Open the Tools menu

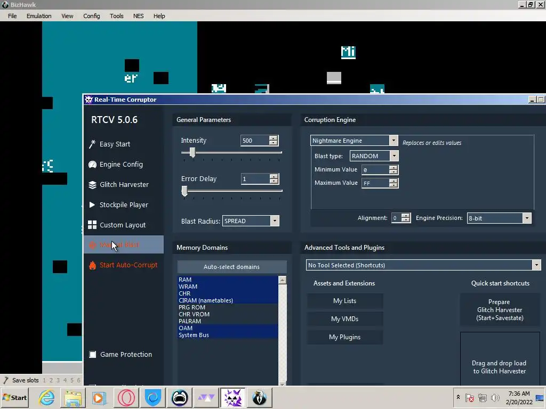coord(117,16)
